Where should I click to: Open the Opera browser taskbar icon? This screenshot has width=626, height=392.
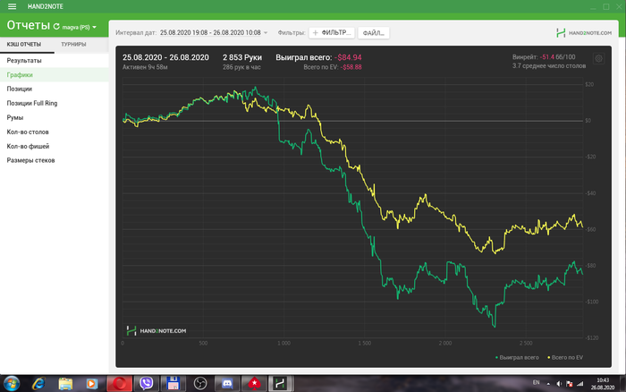click(x=119, y=384)
